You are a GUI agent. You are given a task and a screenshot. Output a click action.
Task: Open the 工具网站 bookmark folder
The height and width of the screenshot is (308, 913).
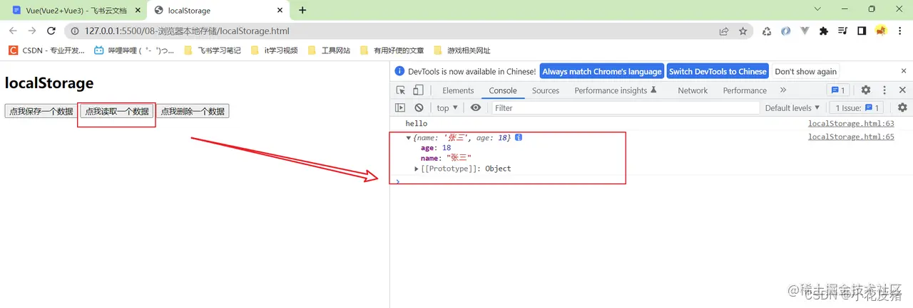tap(329, 51)
